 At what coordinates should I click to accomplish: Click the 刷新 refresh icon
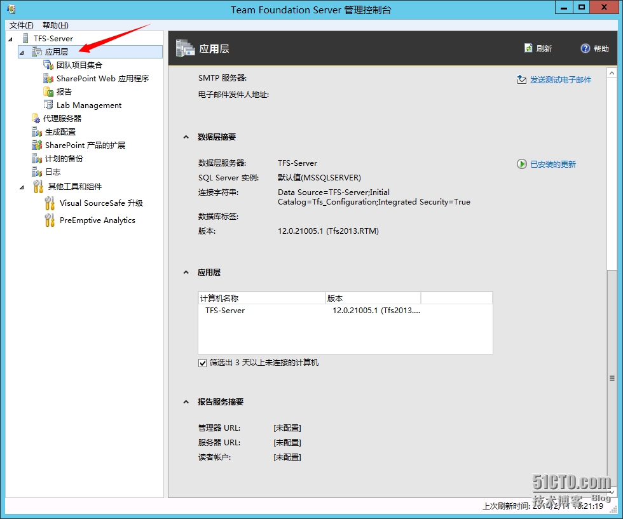(x=528, y=48)
